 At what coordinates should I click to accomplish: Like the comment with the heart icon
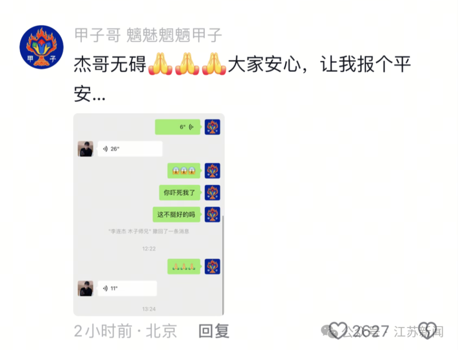(338, 331)
